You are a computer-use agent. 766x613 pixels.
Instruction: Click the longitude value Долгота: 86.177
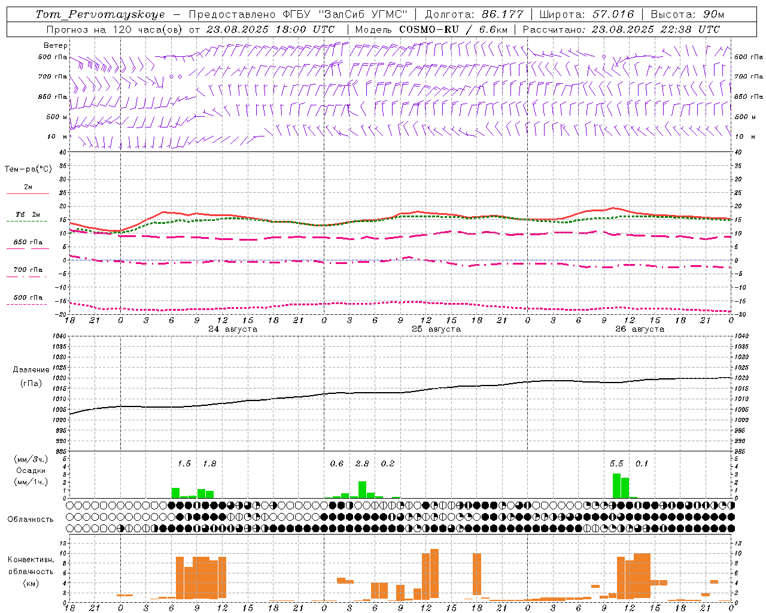474,14
